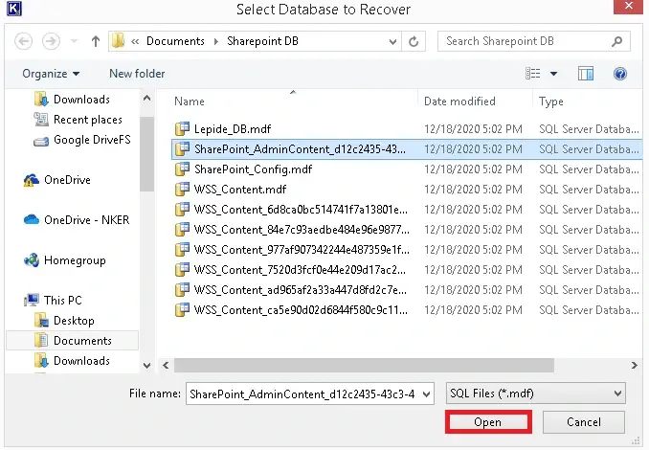Click the Documents breadcrumb in address bar
649x450 pixels.
tap(175, 41)
